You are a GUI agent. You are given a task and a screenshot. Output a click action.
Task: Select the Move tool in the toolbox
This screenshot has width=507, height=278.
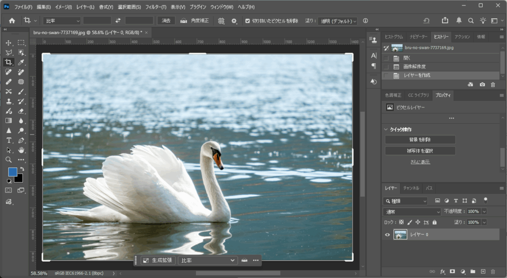[8, 43]
